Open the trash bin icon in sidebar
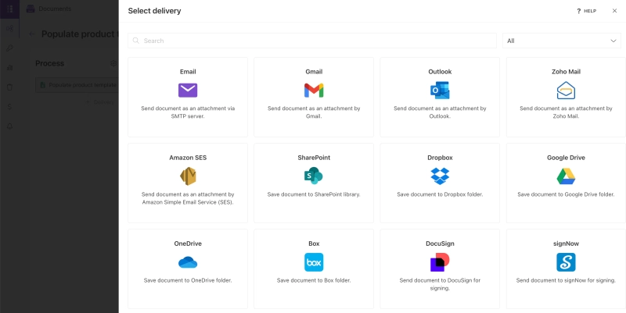Image resolution: width=626 pixels, height=313 pixels. tap(9, 87)
